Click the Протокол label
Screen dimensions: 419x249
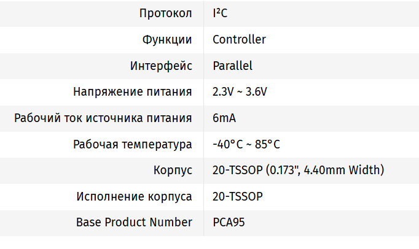pyautogui.click(x=166, y=13)
